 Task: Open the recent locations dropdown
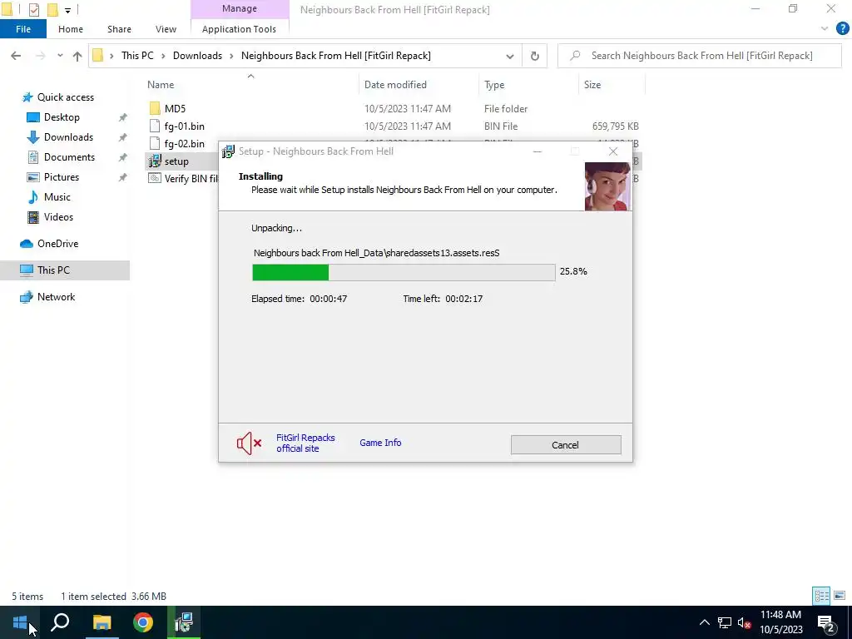[60, 56]
